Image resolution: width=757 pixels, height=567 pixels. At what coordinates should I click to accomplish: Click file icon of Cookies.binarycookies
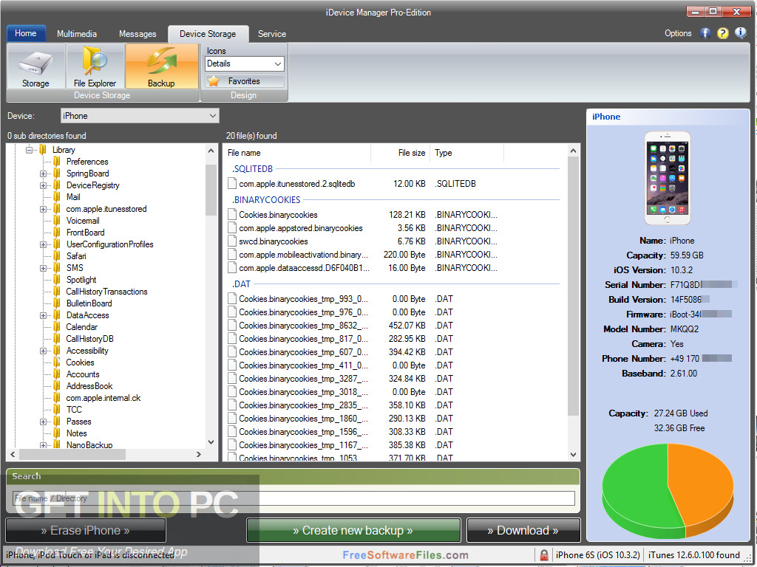231,215
